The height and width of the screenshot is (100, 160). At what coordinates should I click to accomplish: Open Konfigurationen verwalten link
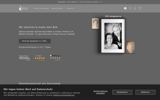pyautogui.click(x=101, y=92)
